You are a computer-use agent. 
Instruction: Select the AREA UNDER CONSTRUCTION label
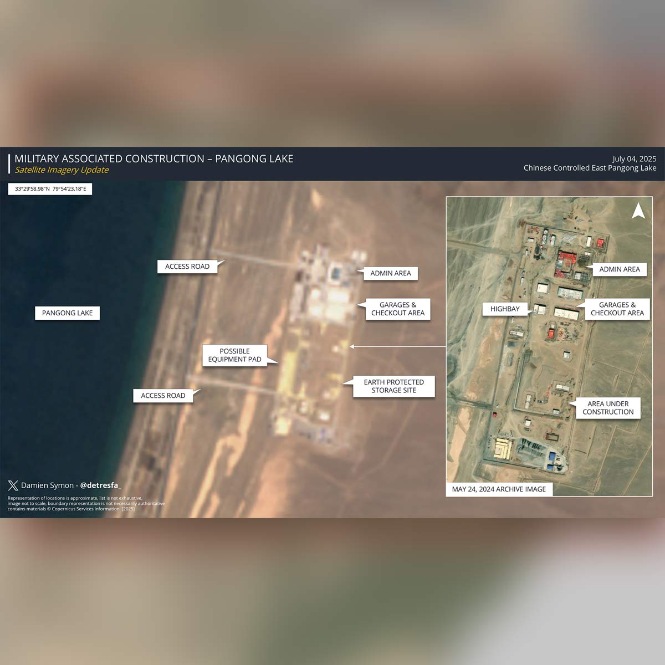[608, 408]
